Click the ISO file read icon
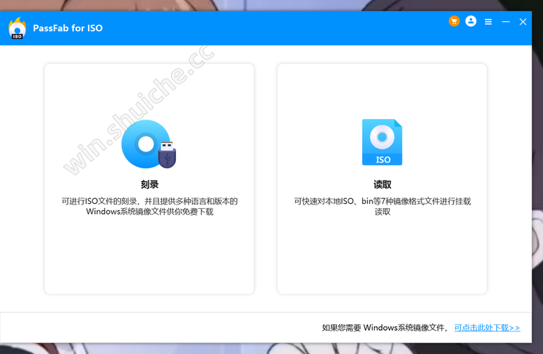This screenshot has width=543, height=354. (x=382, y=142)
